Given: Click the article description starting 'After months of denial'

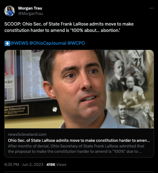Looking at the screenshot, I should click(76, 149).
